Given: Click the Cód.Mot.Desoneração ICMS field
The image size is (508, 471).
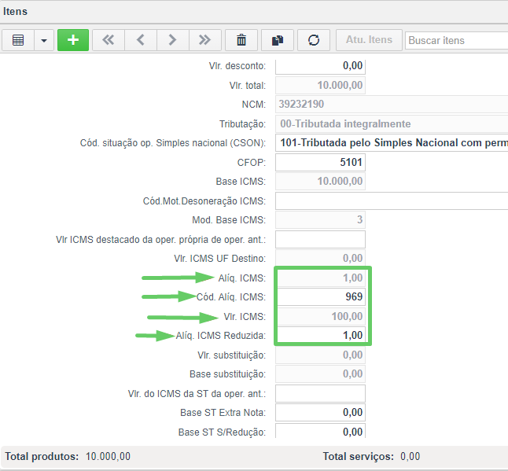Looking at the screenshot, I should point(392,201).
